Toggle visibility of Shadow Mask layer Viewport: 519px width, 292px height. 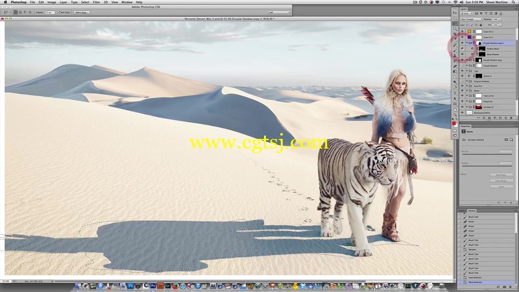point(463,48)
